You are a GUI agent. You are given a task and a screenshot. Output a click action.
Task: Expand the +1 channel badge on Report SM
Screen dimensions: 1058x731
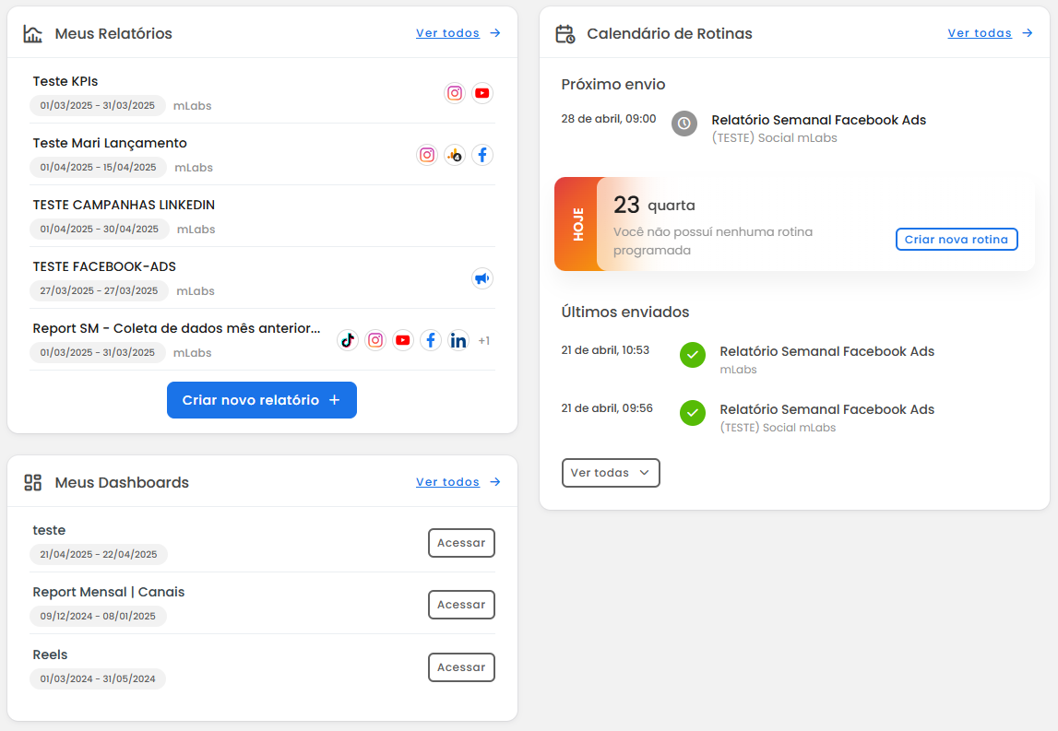pos(484,340)
